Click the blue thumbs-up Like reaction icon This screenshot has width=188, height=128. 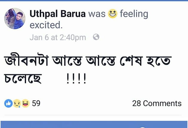[8, 103]
